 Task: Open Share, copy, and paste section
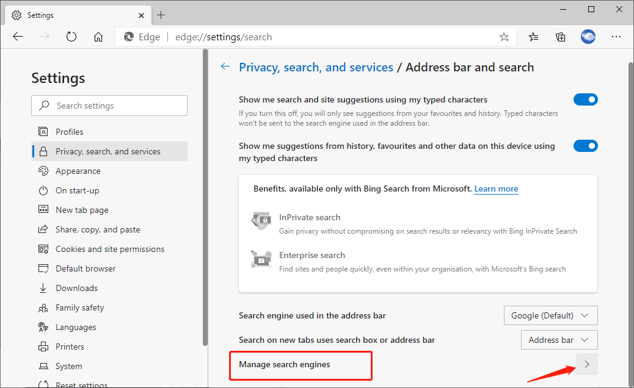pyautogui.click(x=109, y=229)
